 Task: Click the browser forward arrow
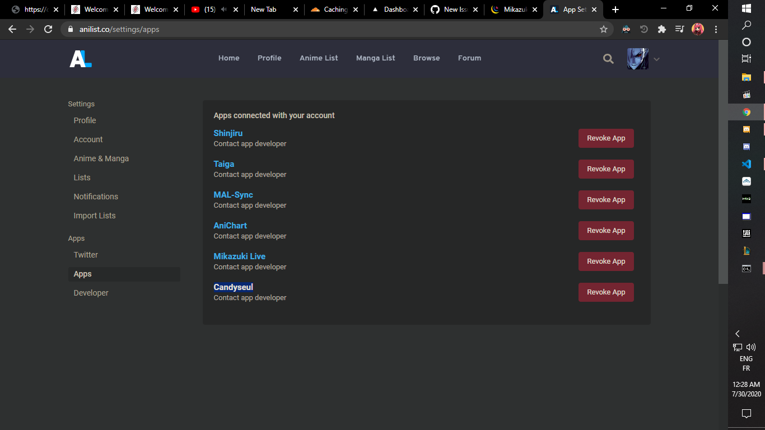(x=30, y=29)
